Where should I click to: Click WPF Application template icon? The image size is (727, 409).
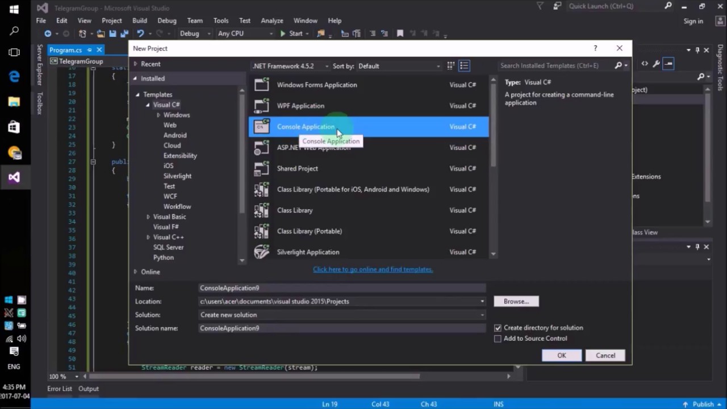261,106
